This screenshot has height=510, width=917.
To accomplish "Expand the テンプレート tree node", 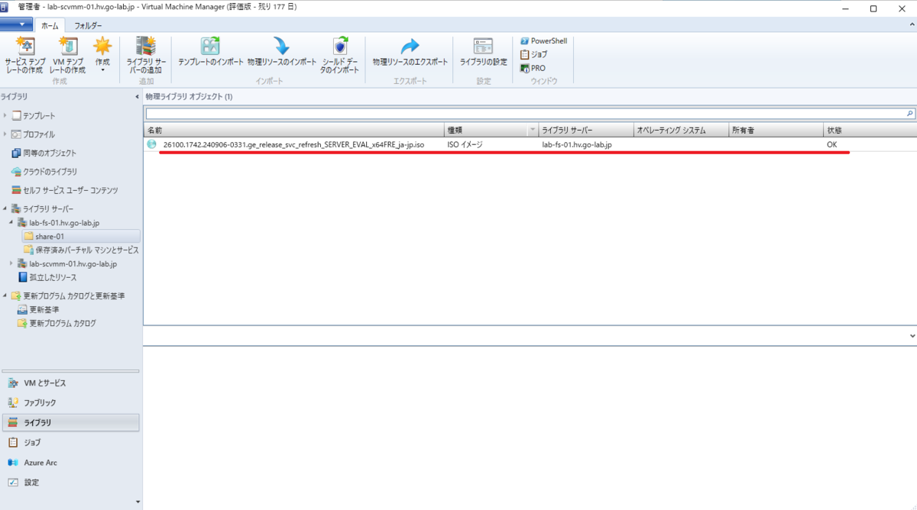I will (x=5, y=115).
